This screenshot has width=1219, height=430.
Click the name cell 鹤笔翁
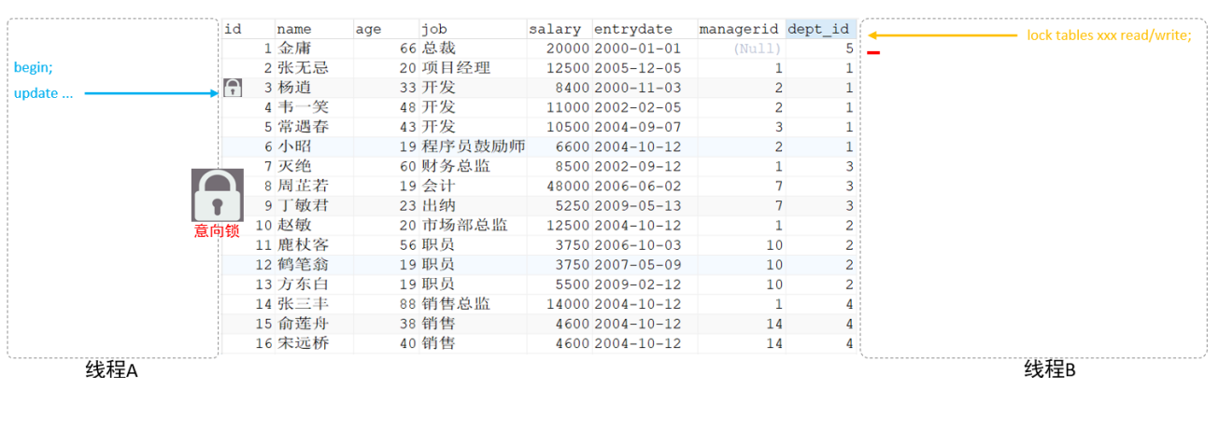tap(302, 264)
